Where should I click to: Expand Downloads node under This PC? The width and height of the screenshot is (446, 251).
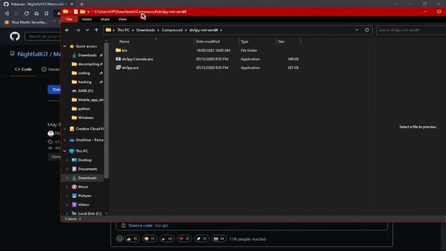pyautogui.click(x=67, y=178)
